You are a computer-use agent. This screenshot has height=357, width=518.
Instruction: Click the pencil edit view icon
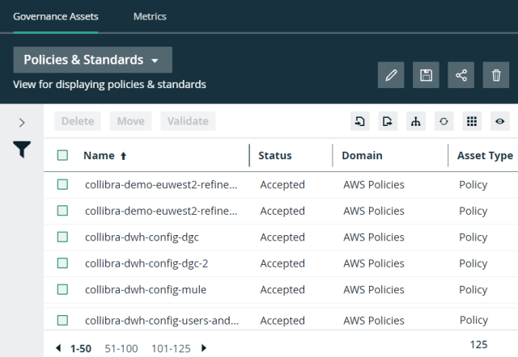391,75
